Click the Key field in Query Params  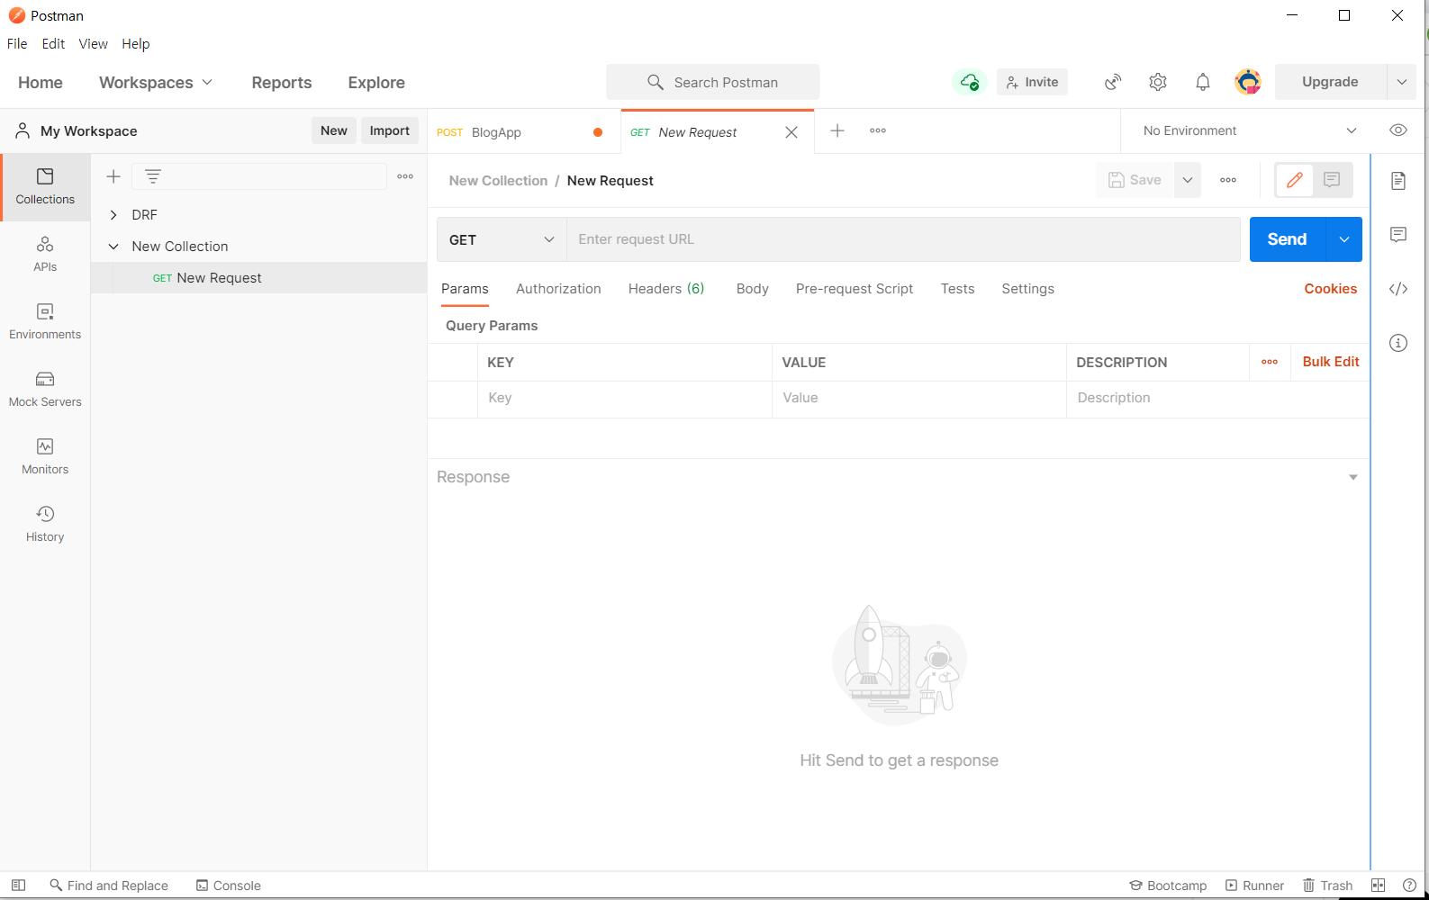(x=625, y=398)
